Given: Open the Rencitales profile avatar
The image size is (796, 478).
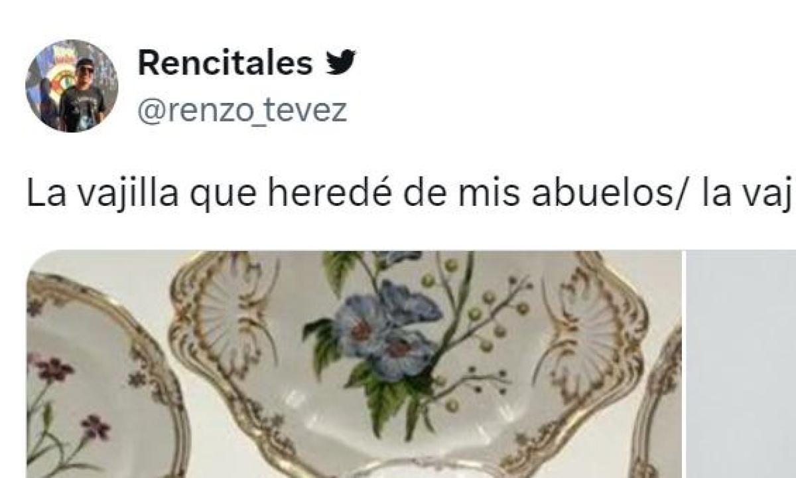Looking at the screenshot, I should [72, 86].
